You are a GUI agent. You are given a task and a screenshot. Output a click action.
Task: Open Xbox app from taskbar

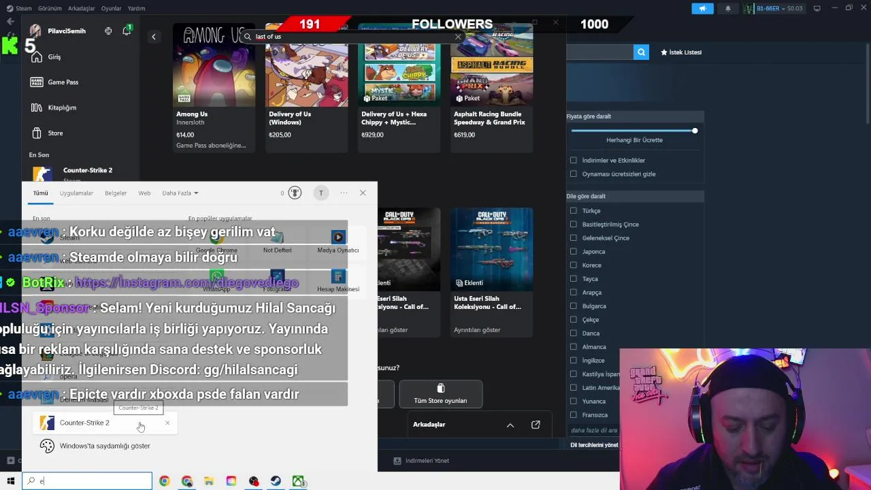298,481
